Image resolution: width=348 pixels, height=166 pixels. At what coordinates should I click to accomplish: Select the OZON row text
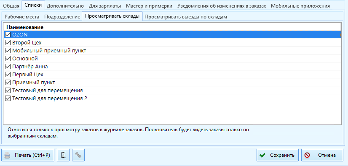pos(20,35)
